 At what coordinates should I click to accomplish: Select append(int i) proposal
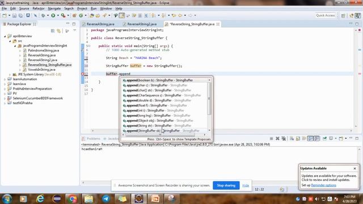coord(165,110)
